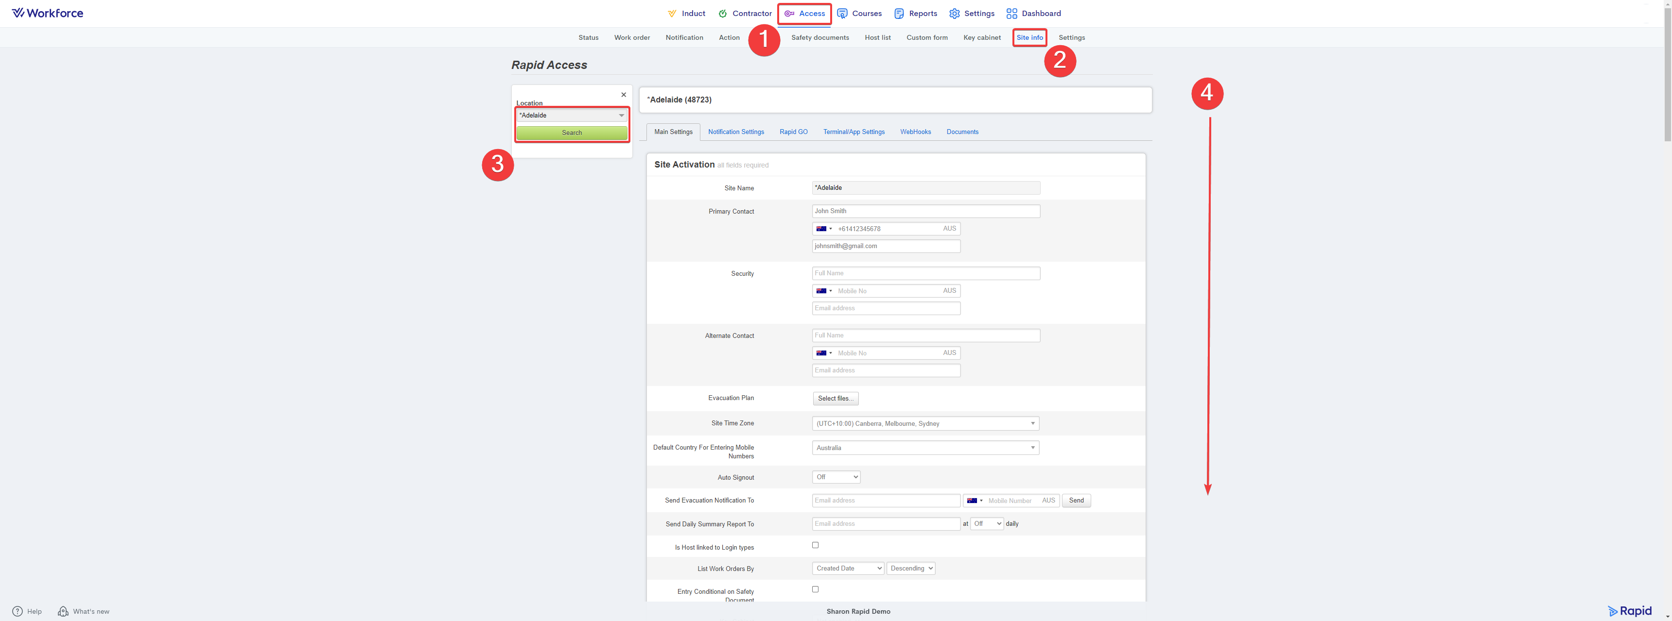The image size is (1672, 621).
Task: Click the Adelaide (48723) site header
Action: coord(895,100)
